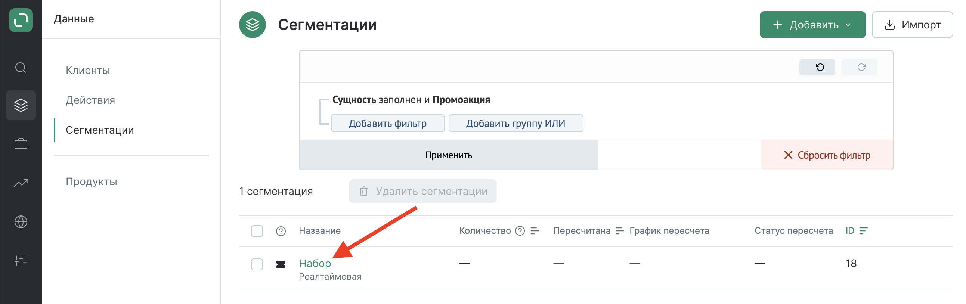Open the analytics trend-line icon
The image size is (966, 304).
click(x=21, y=183)
